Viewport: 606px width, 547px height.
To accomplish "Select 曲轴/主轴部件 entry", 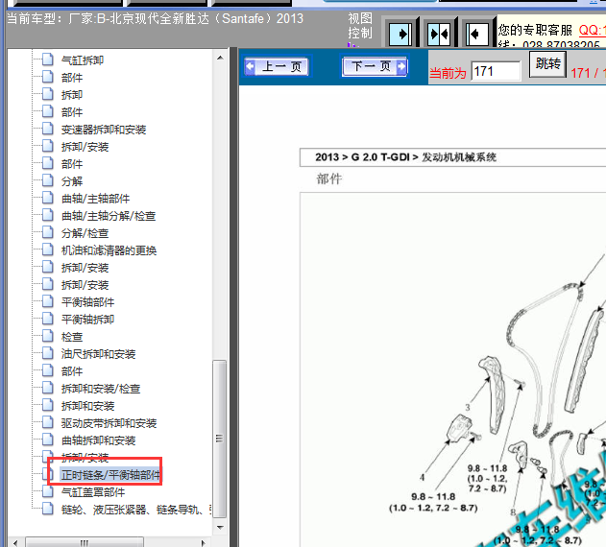I will 95,199.
